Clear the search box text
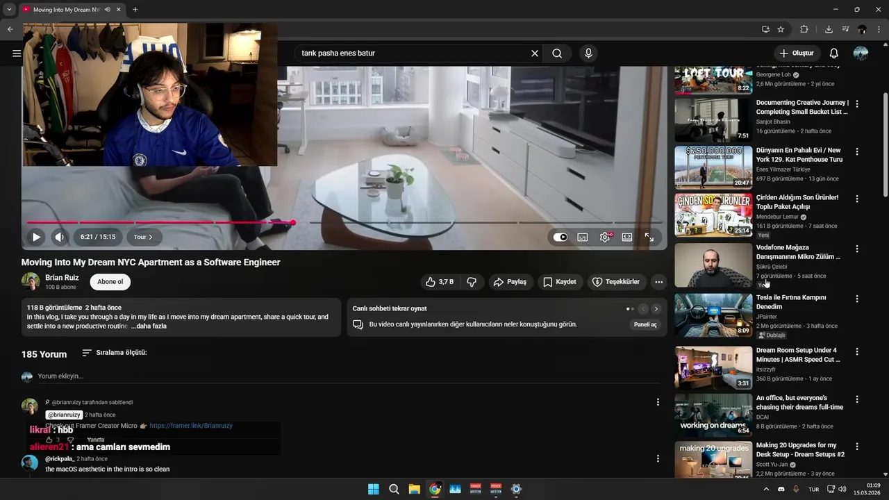 coord(535,53)
